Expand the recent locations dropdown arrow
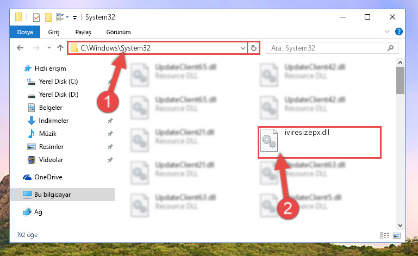The height and width of the screenshot is (256, 418). pos(49,48)
